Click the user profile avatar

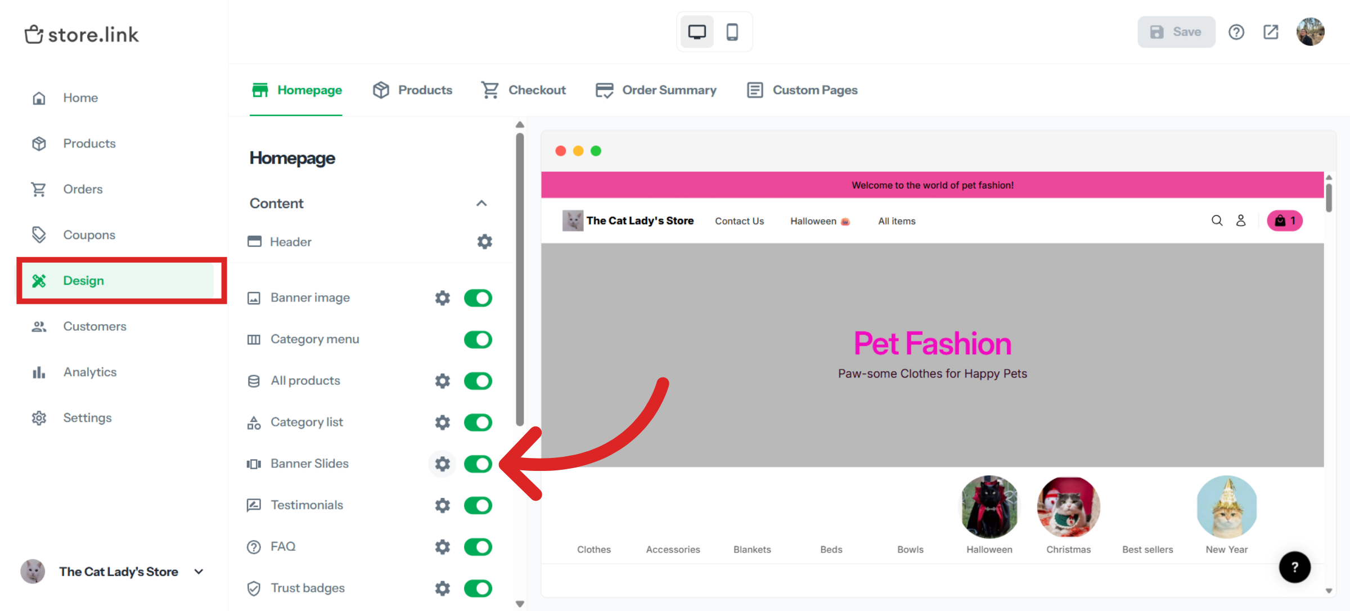coord(1311,32)
